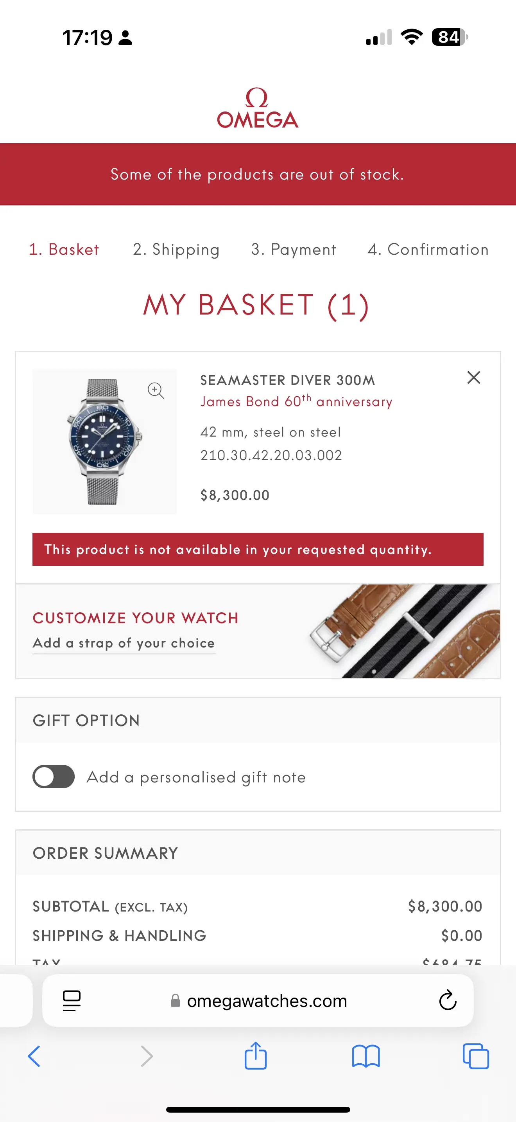Open the Safari share sheet
The width and height of the screenshot is (516, 1122).
(x=255, y=1056)
